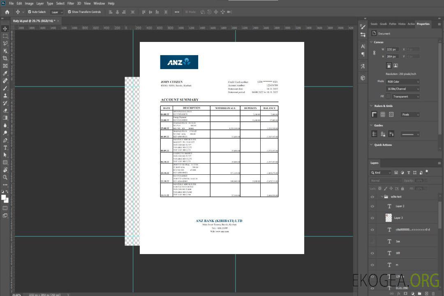Toggle the Auto-Select checkbox
444x296 pixels.
click(x=30, y=12)
